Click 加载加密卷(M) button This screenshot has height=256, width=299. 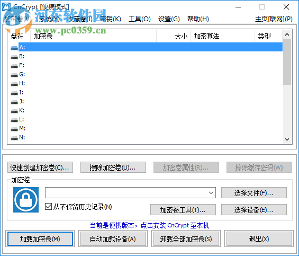tap(40, 239)
